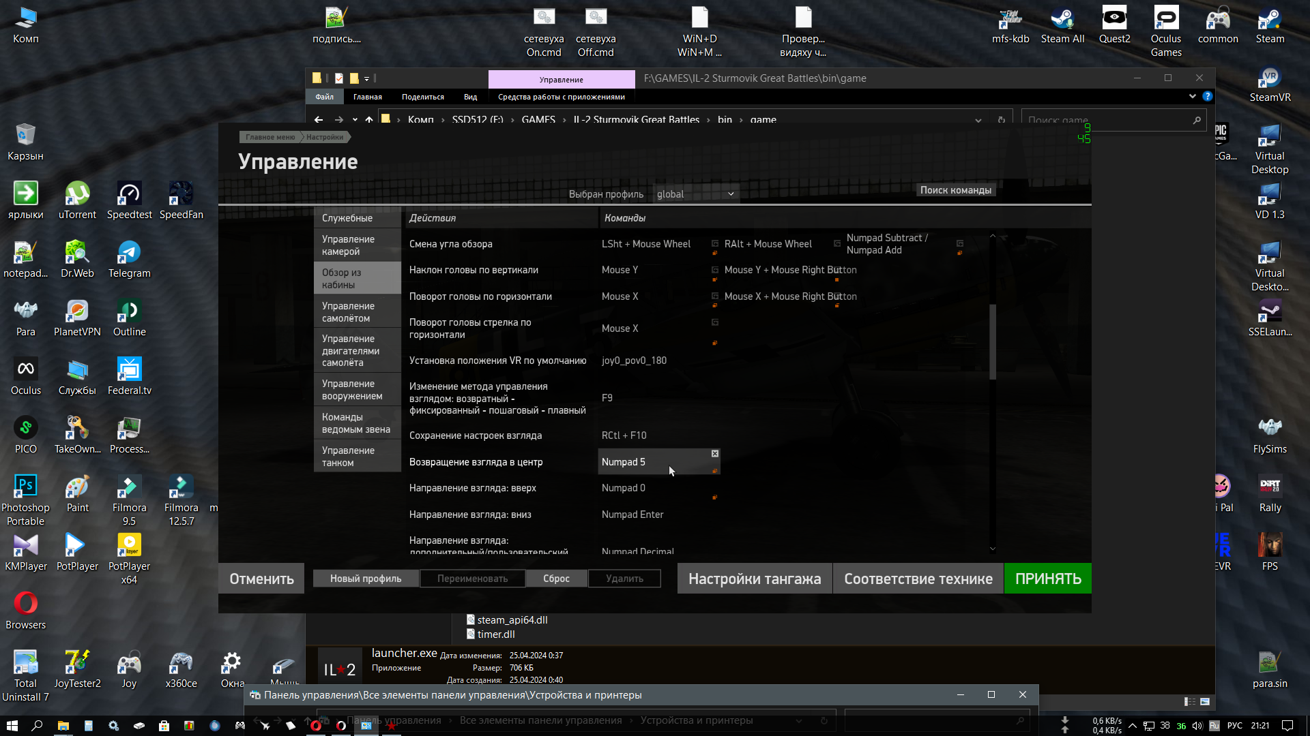This screenshot has width=1310, height=736.
Task: Show hidden system tray icons
Action: (x=1133, y=726)
